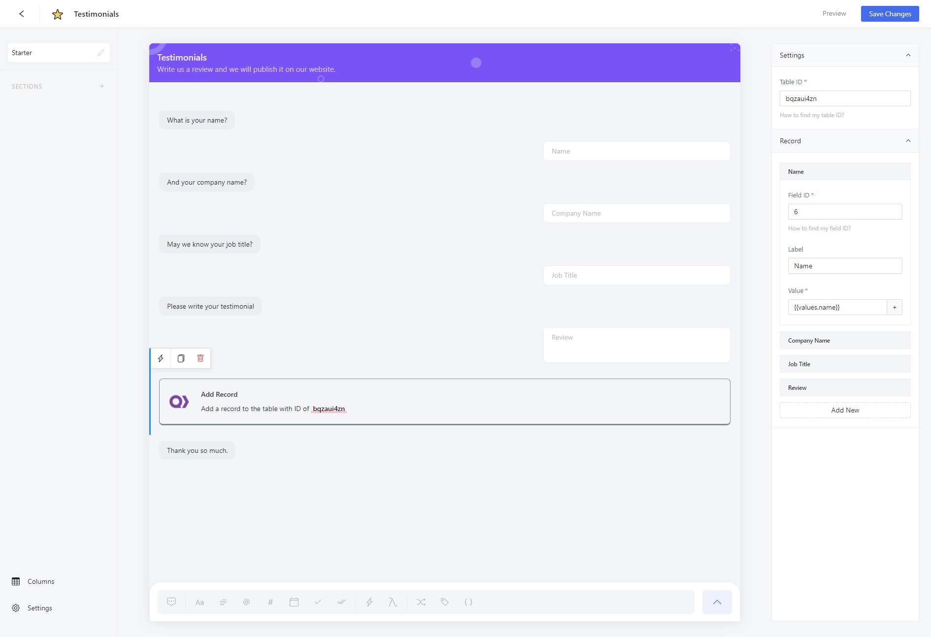Insert a curly braces variable block
Image resolution: width=931 pixels, height=637 pixels.
468,602
